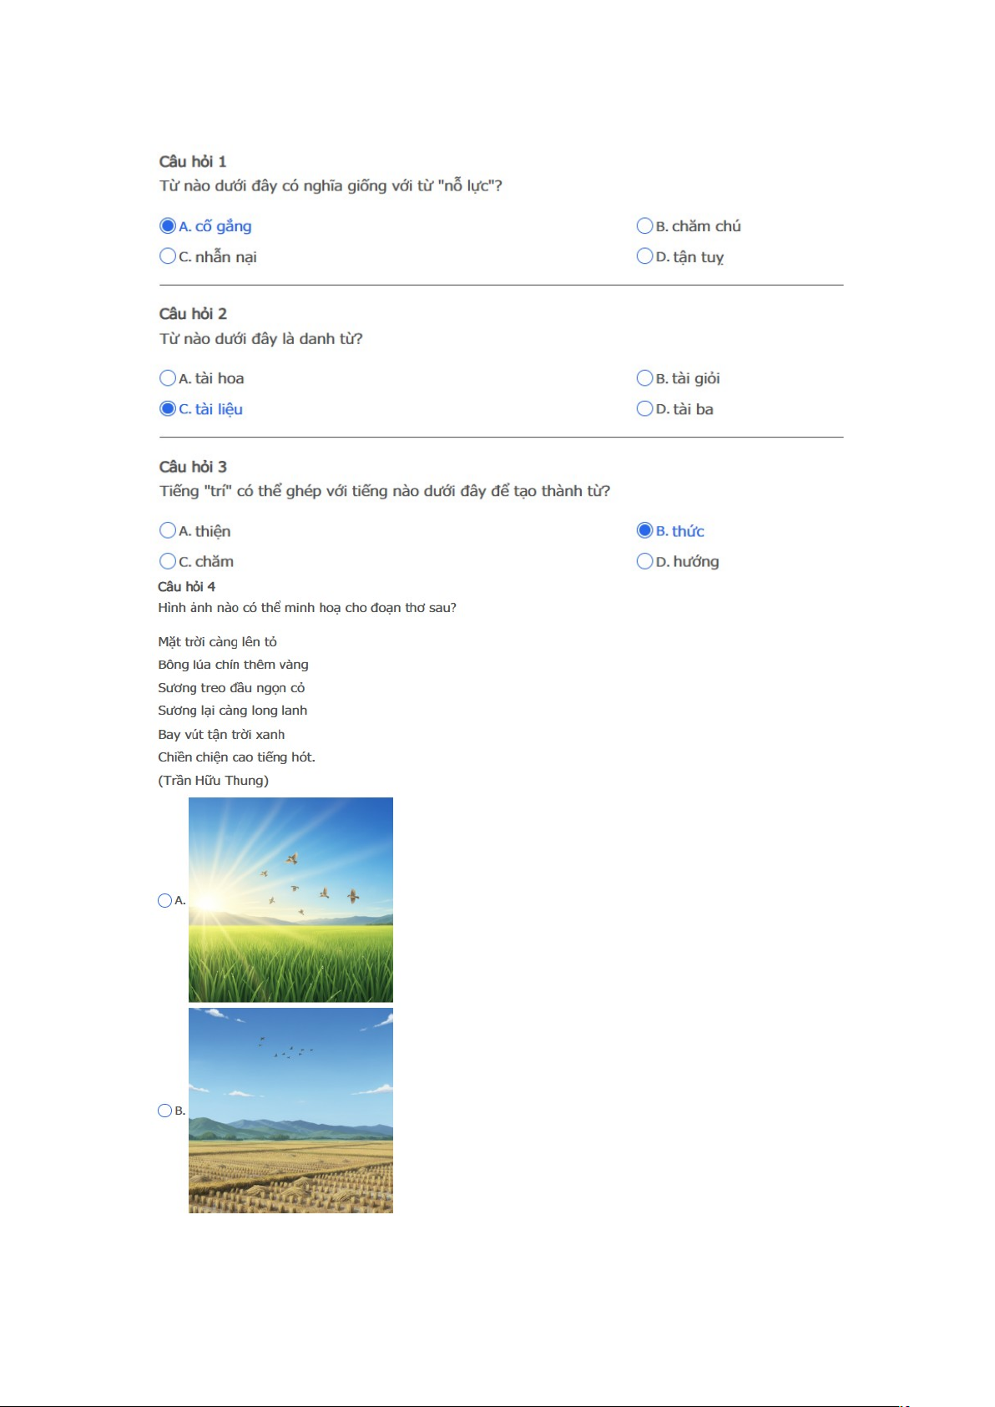Pick option C 'nhẫn nại' radio button
Screen dimensions: 995x1407
pos(168,256)
